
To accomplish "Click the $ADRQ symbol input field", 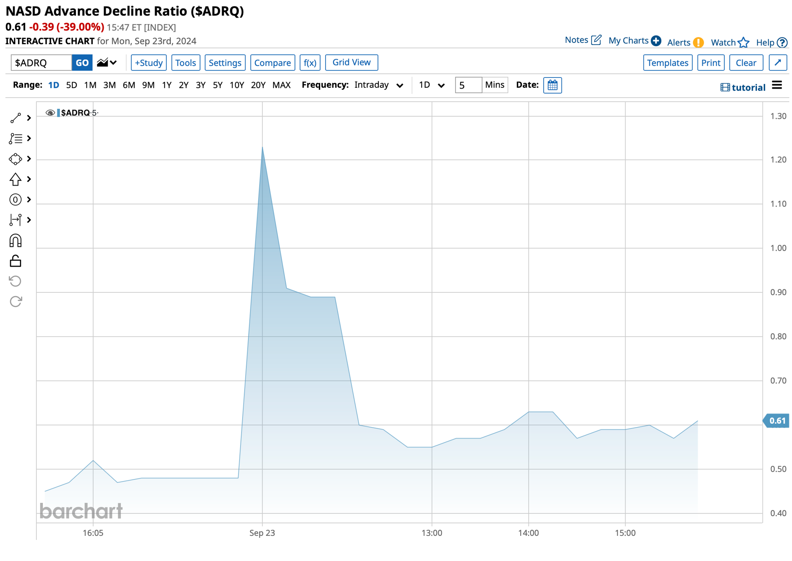I will [x=41, y=63].
